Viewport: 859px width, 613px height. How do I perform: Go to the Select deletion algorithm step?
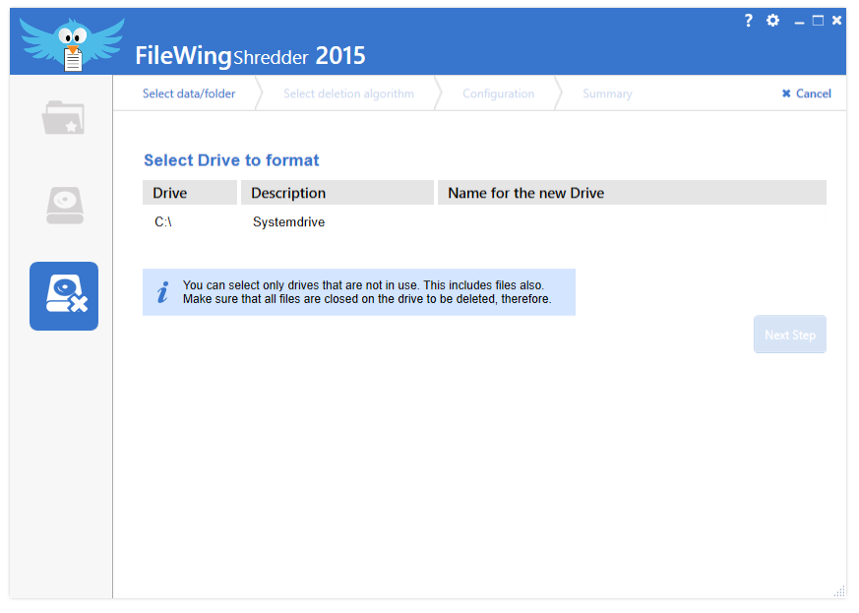click(x=348, y=93)
